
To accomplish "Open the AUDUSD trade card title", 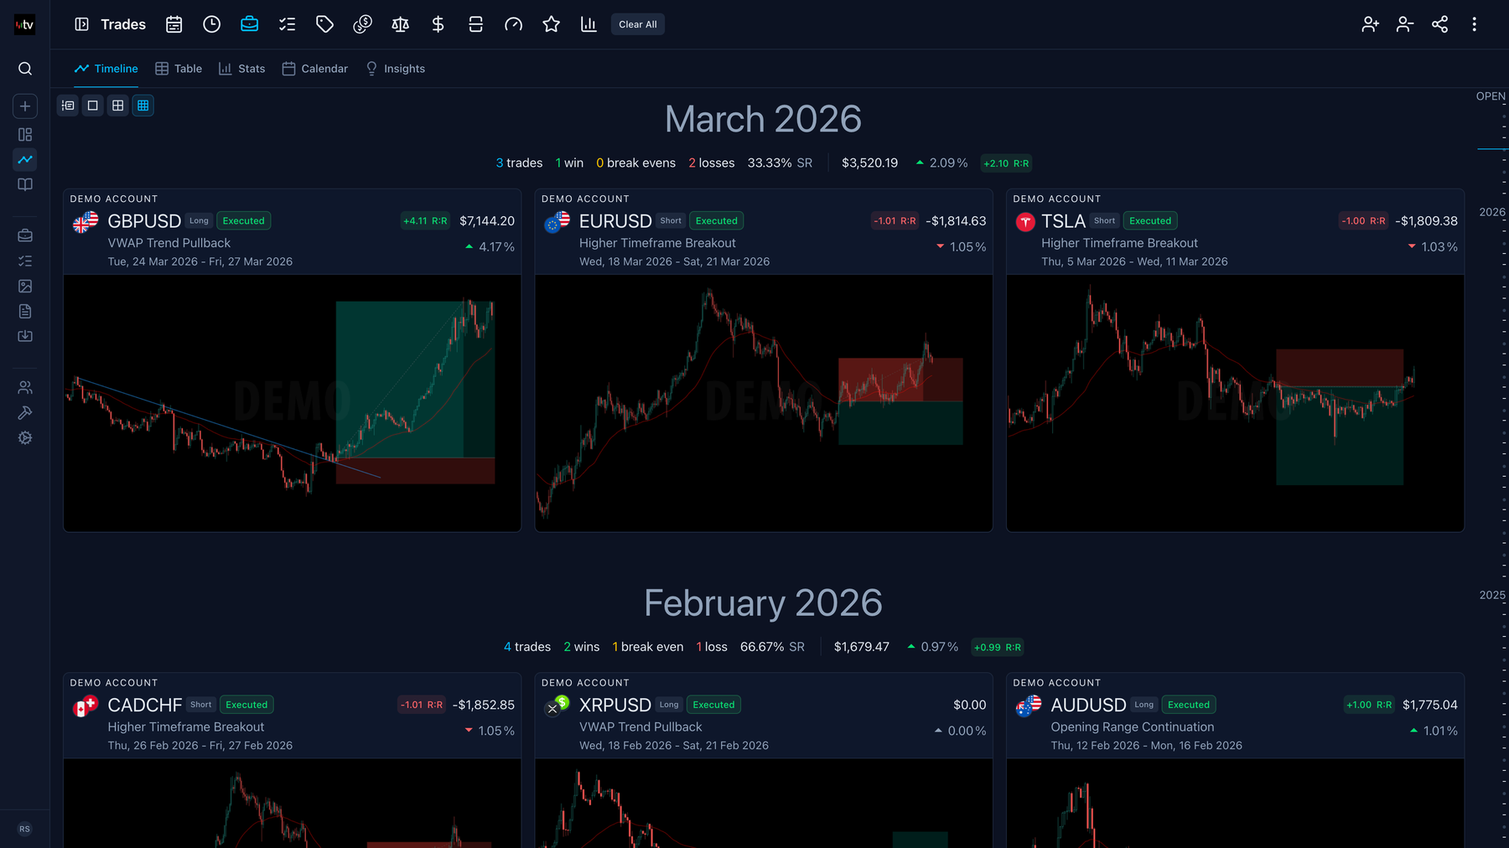I will coord(1088,706).
